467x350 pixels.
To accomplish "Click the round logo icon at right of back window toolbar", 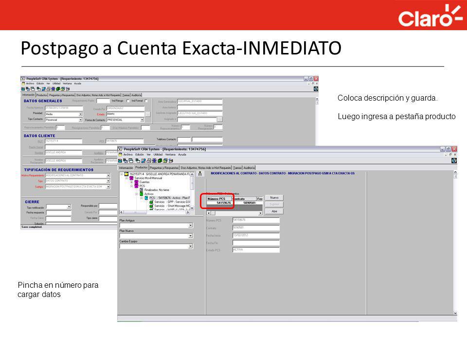I will pyautogui.click(x=316, y=88).
